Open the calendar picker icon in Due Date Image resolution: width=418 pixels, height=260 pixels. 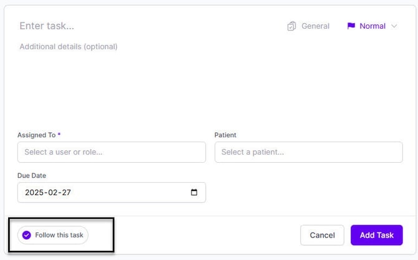[194, 192]
